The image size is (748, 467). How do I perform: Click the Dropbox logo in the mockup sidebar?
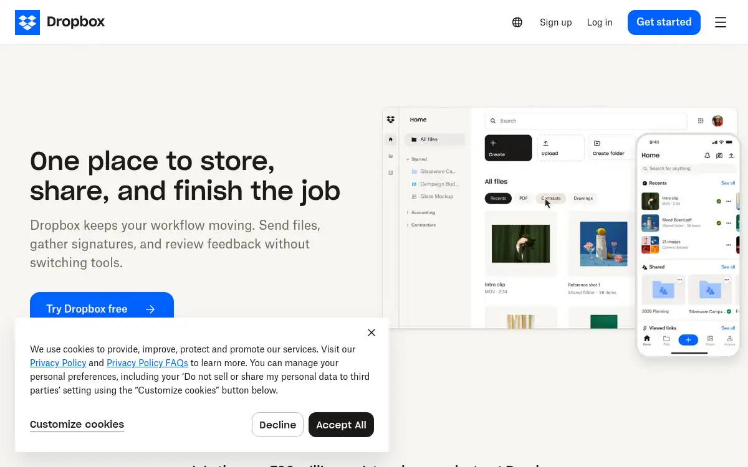pyautogui.click(x=391, y=120)
